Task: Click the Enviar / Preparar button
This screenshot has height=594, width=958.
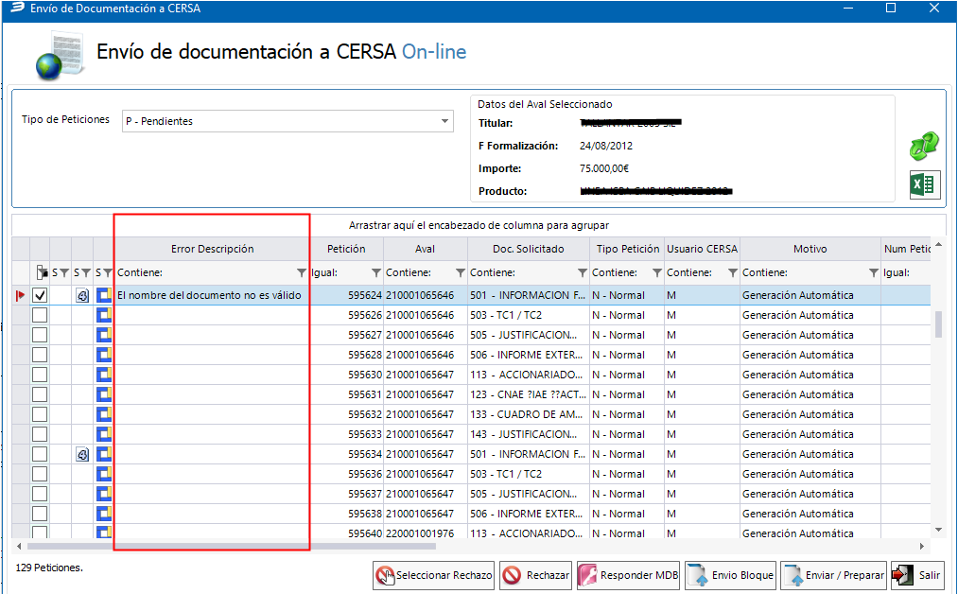Action: tap(833, 575)
